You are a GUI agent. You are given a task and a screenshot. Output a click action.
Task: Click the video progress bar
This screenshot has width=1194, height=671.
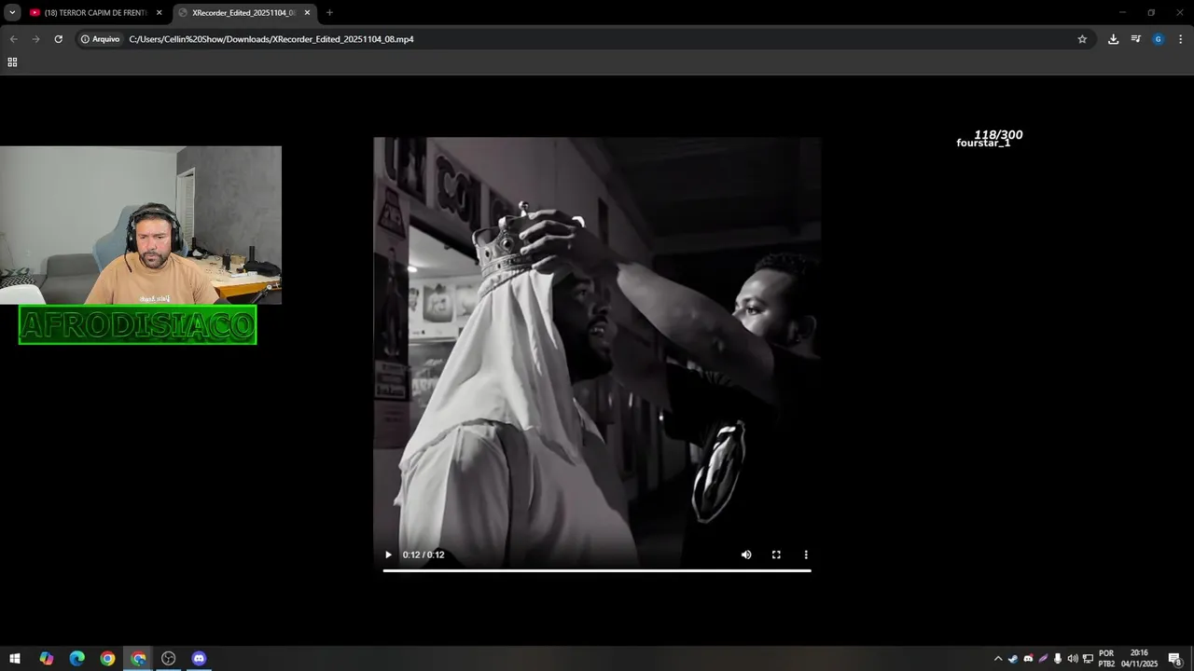click(597, 570)
